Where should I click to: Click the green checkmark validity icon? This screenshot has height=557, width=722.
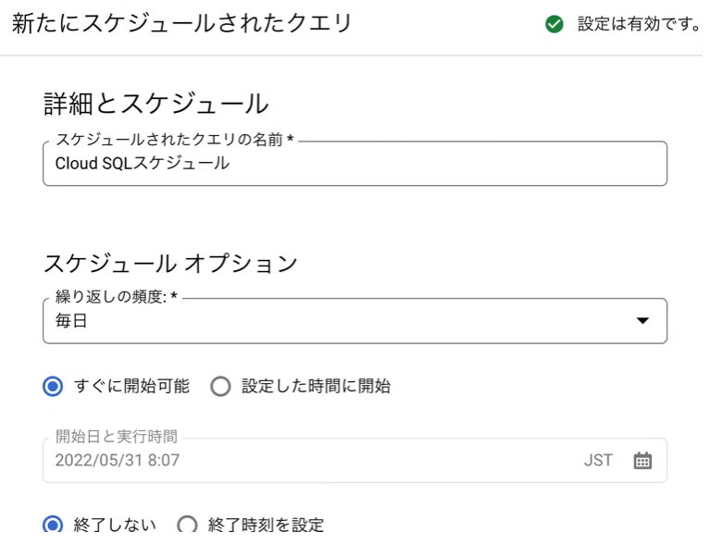[x=554, y=24]
